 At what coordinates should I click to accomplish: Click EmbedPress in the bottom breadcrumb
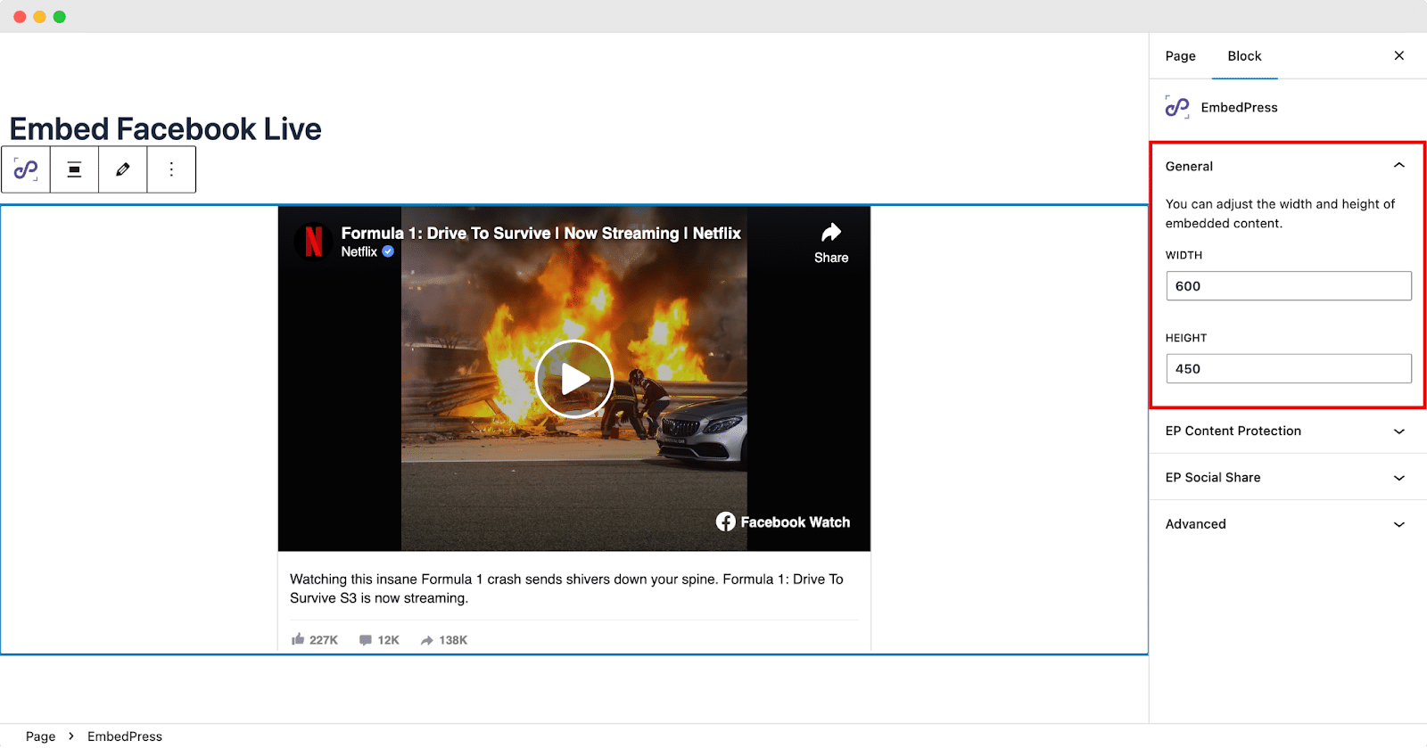click(x=125, y=736)
